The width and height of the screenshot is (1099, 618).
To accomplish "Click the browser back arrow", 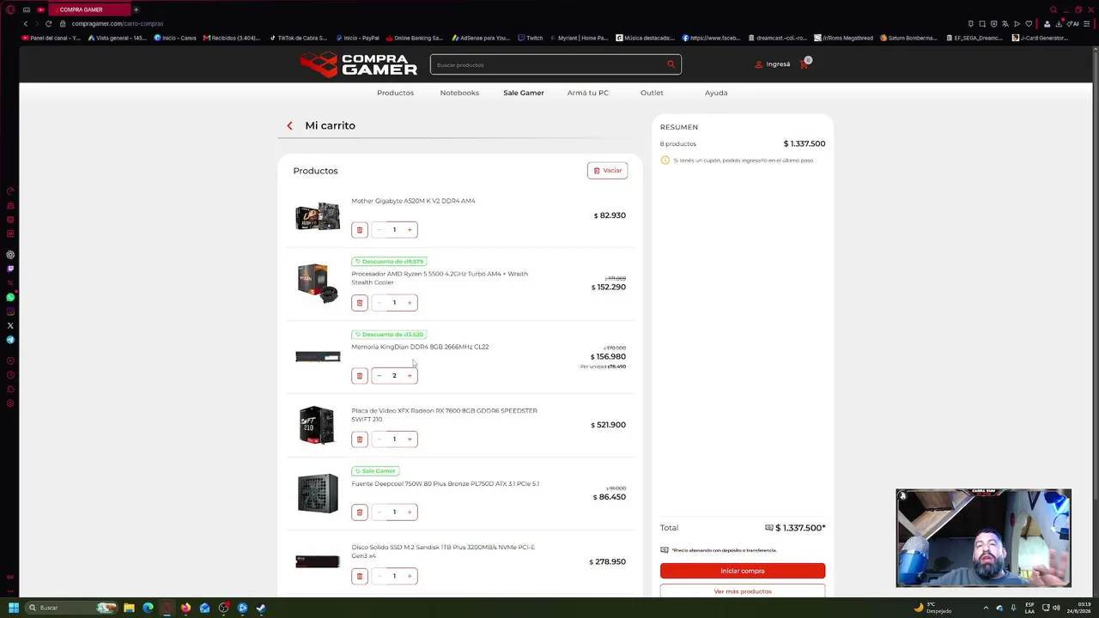I will 26,23.
